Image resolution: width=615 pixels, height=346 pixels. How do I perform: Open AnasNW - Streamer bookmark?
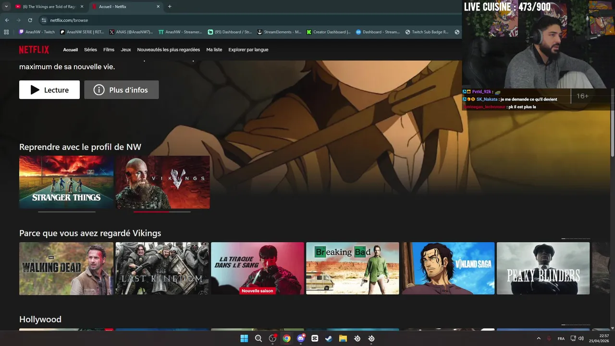[x=180, y=32]
